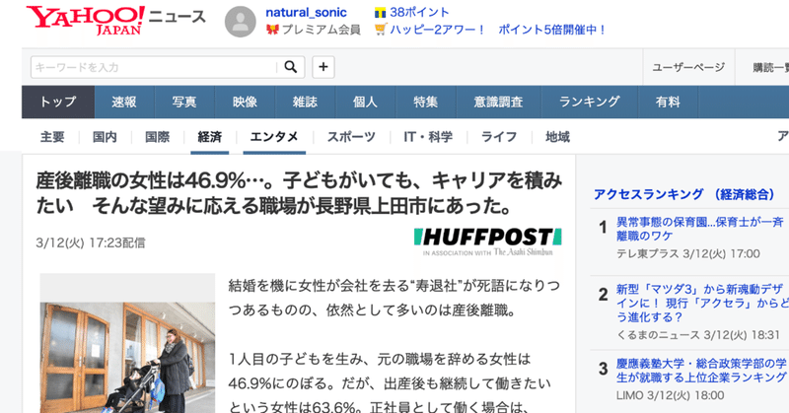Select the 個人 tab
The width and height of the screenshot is (789, 413).
tap(365, 102)
